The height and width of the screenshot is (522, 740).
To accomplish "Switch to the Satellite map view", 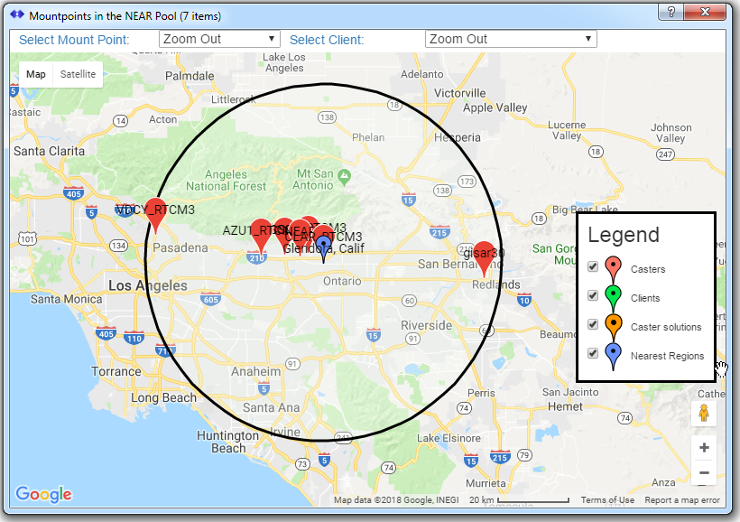I will [x=78, y=74].
